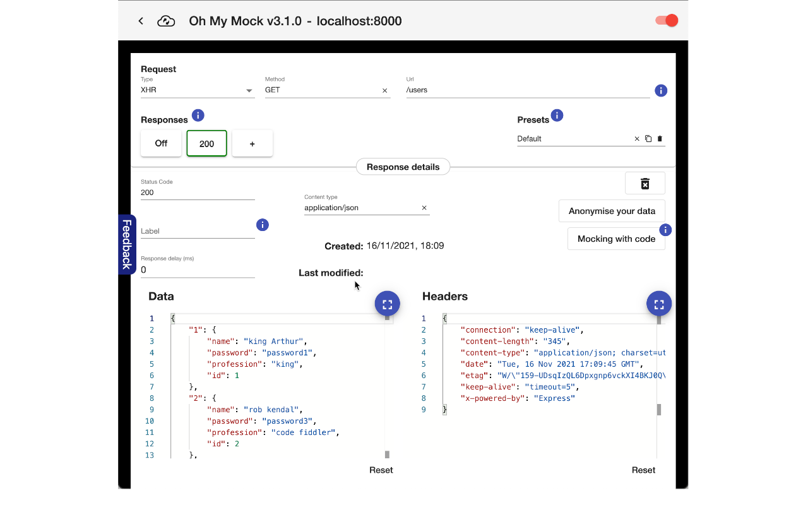Click the date header value in Headers
Viewport: 808px width, 505px height.
pyautogui.click(x=569, y=364)
